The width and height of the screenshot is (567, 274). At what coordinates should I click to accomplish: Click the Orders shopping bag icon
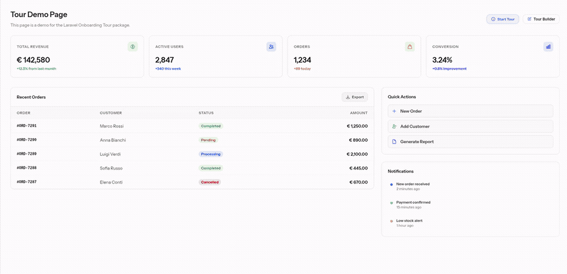pyautogui.click(x=410, y=47)
